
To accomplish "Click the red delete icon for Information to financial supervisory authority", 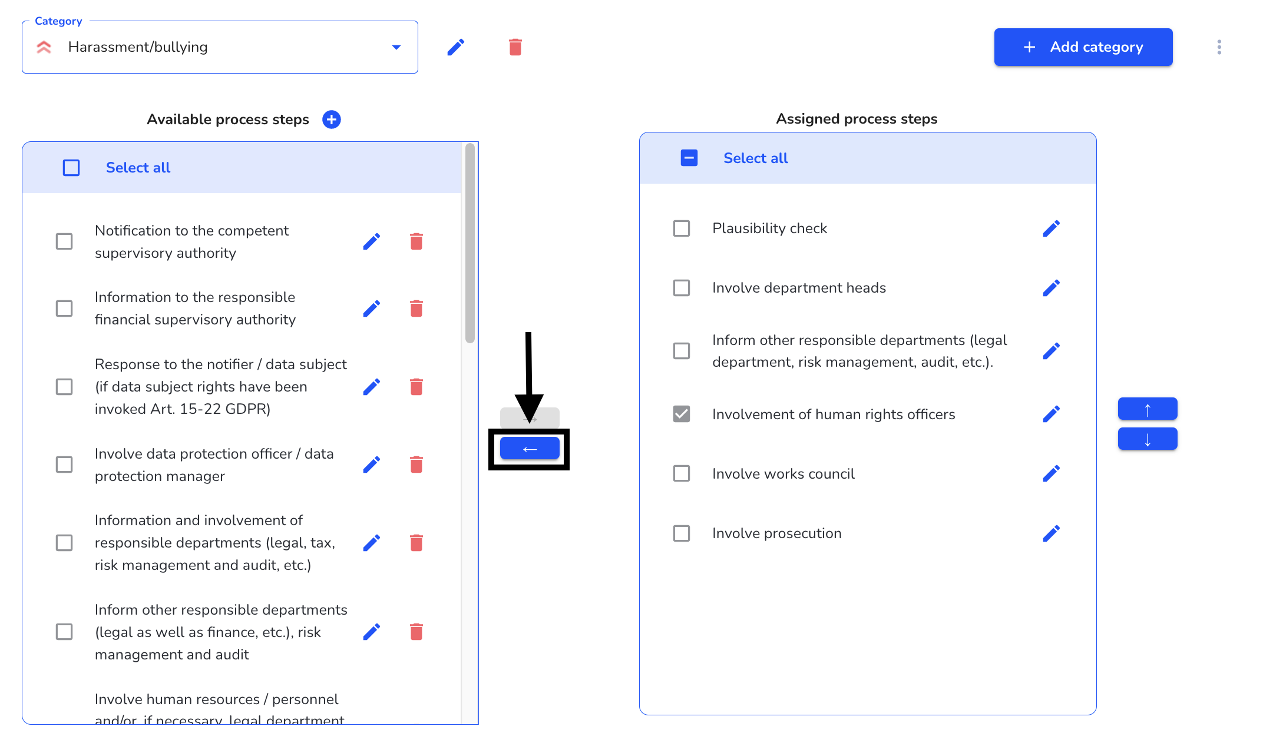I will coord(417,308).
